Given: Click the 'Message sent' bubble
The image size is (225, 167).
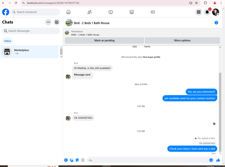Looking at the screenshot, I should click(x=82, y=75).
